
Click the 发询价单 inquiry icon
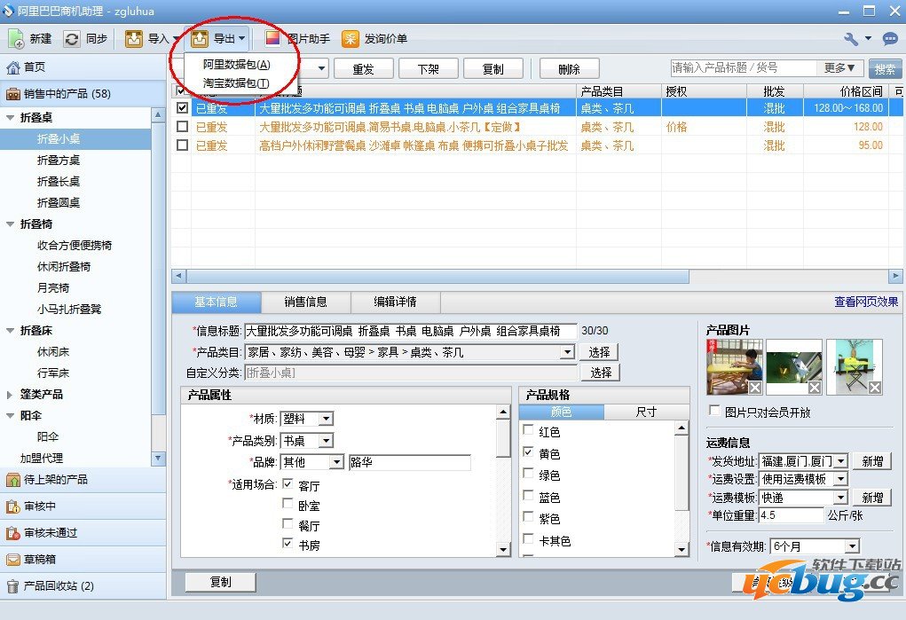350,39
